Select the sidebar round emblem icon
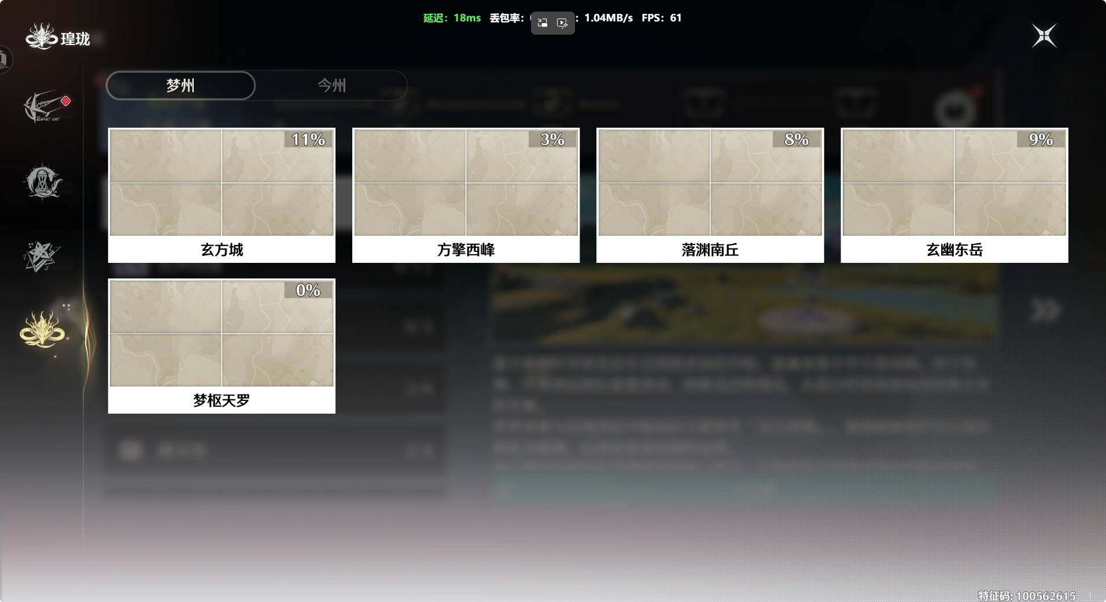The height and width of the screenshot is (602, 1106). [x=43, y=182]
